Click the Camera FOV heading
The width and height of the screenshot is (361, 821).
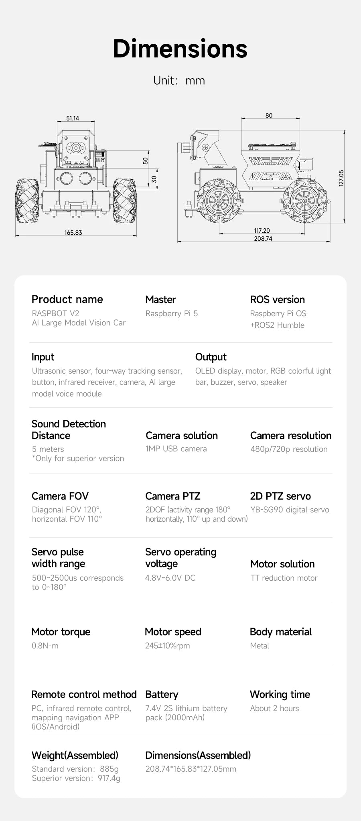click(60, 496)
